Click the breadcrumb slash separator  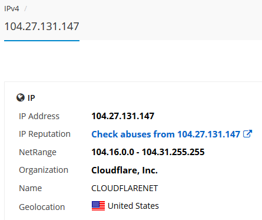click(25, 9)
